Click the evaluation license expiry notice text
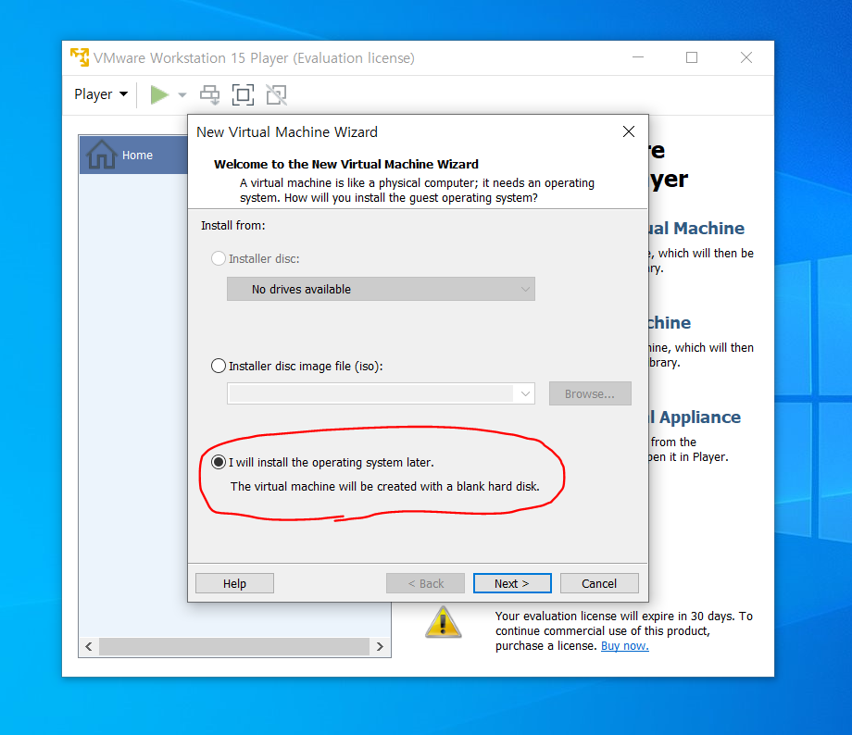The image size is (852, 735). point(624,630)
